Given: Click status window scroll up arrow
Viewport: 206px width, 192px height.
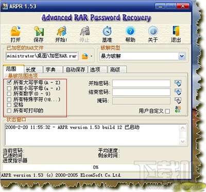Looking at the screenshot, I should tap(183, 128).
